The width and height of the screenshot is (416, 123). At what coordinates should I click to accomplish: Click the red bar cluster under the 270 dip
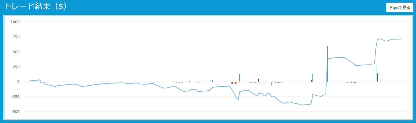click(351, 82)
